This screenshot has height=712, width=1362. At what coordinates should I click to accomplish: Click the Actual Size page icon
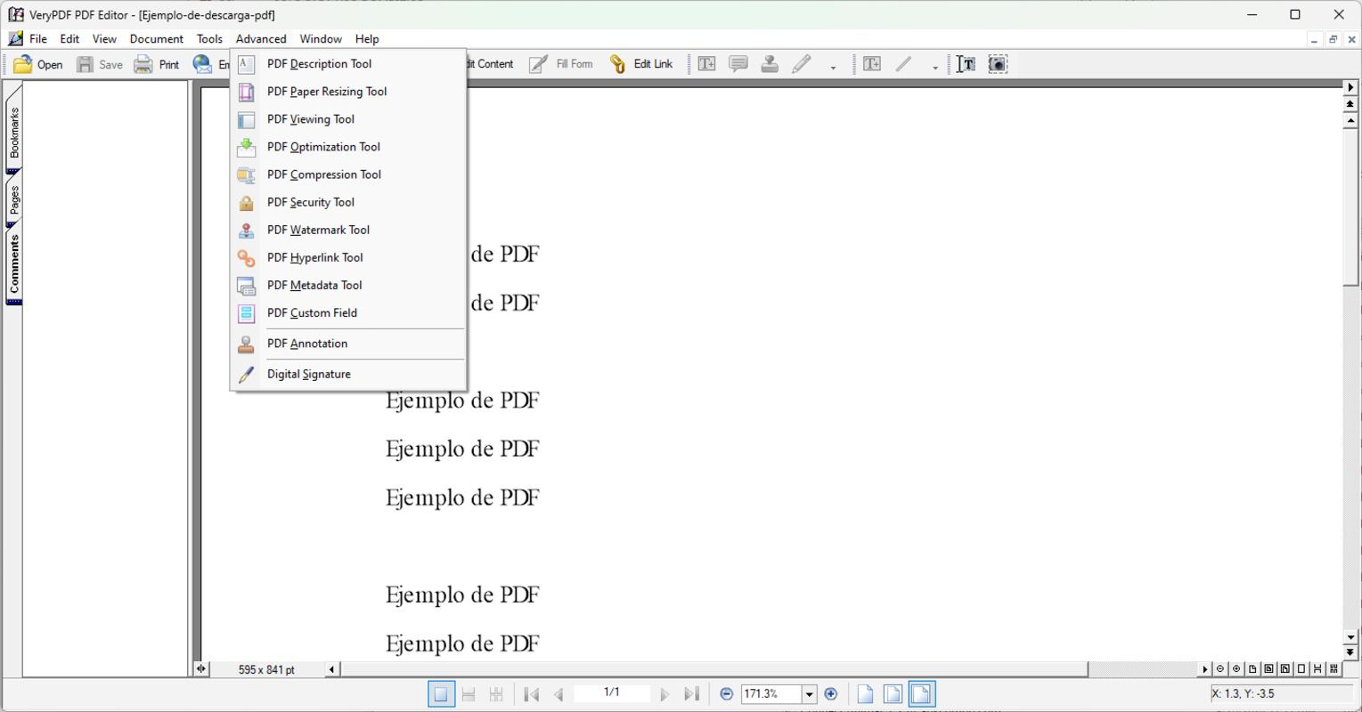coord(865,694)
